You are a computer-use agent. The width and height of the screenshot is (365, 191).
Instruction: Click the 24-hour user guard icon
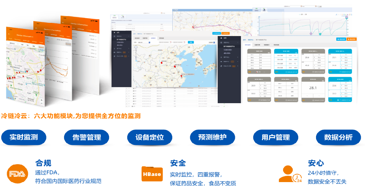click(290, 174)
